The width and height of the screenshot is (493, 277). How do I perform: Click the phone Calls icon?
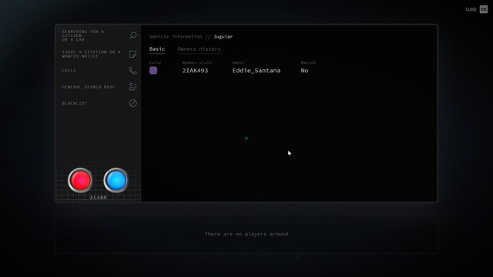point(133,70)
